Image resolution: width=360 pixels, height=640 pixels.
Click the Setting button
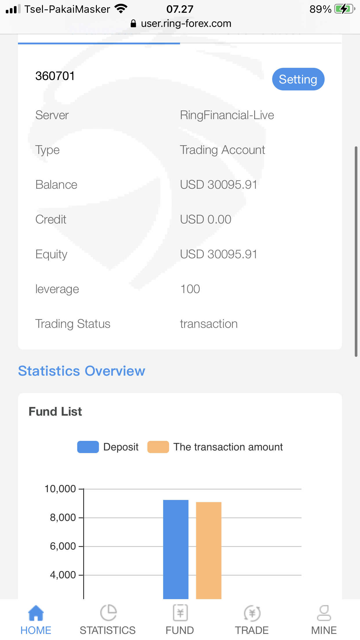[x=298, y=79]
